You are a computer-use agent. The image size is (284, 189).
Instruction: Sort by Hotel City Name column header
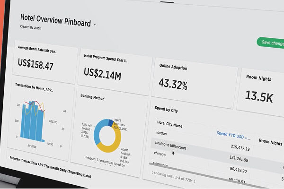[170, 124]
